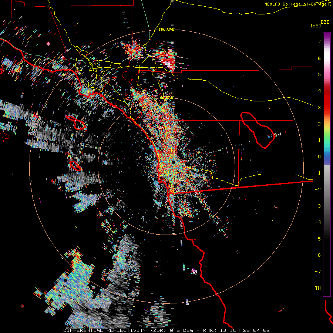Click the 5 value on the color scale
This screenshot has height=333, width=333.
click(319, 74)
